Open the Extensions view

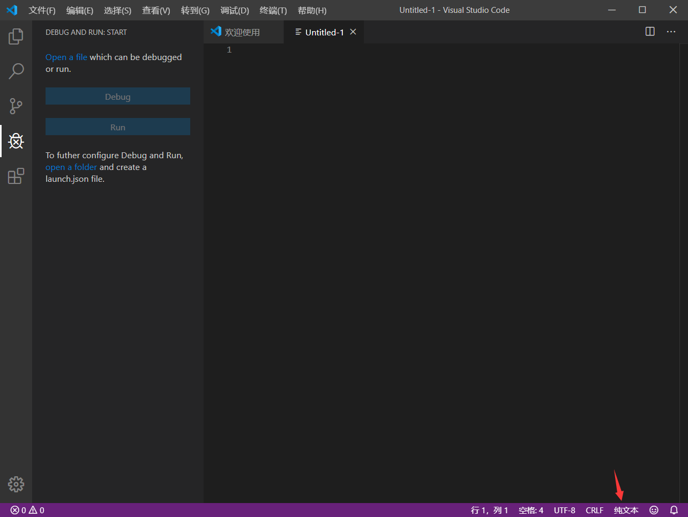16,176
